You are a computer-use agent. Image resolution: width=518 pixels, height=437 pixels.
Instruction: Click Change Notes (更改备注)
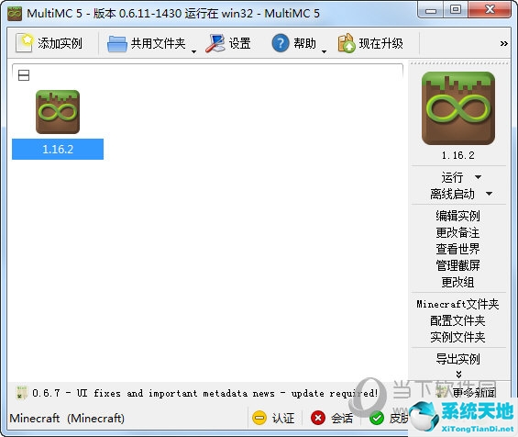tap(457, 232)
